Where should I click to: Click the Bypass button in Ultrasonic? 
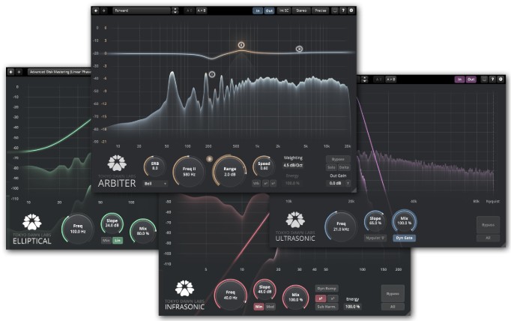coord(488,225)
